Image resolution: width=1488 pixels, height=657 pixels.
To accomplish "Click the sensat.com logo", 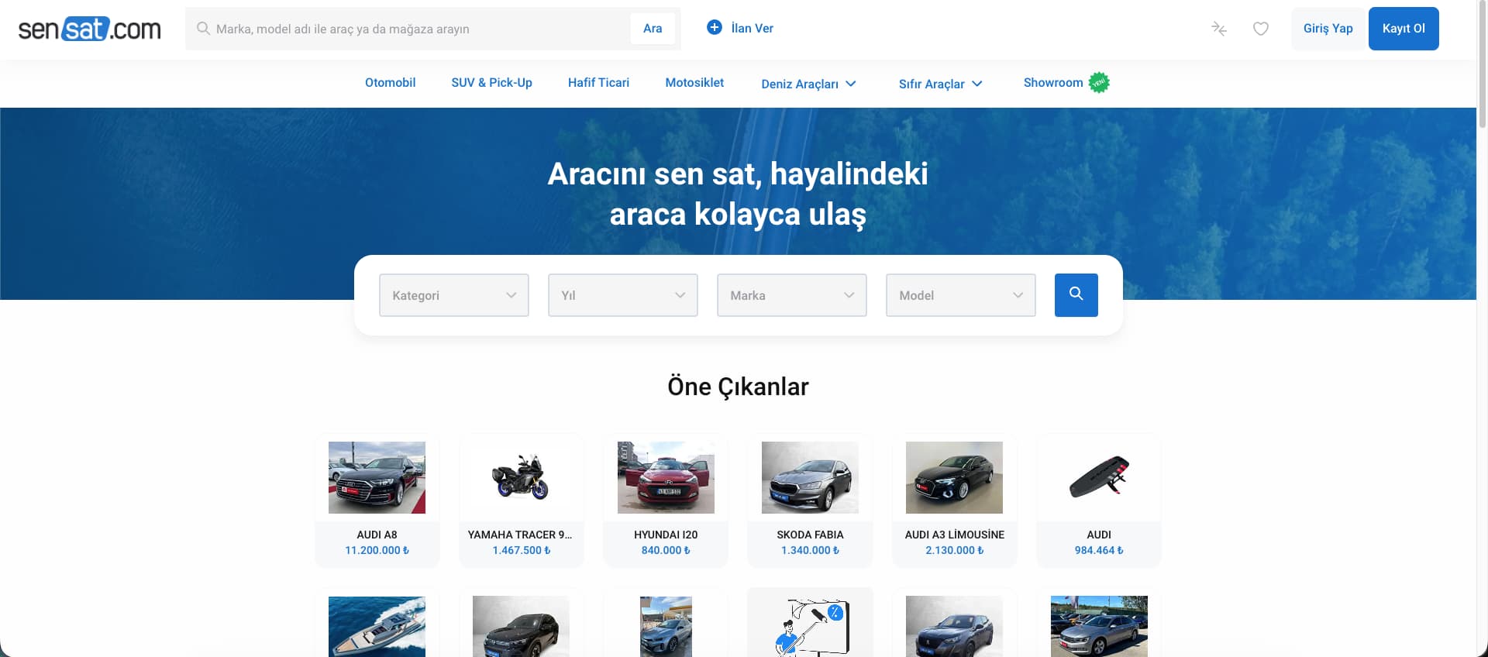I will click(x=89, y=29).
